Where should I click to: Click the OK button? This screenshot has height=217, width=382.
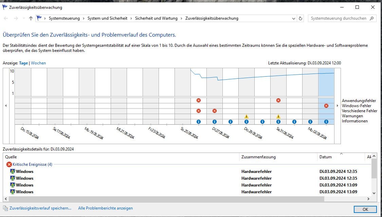(x=365, y=210)
